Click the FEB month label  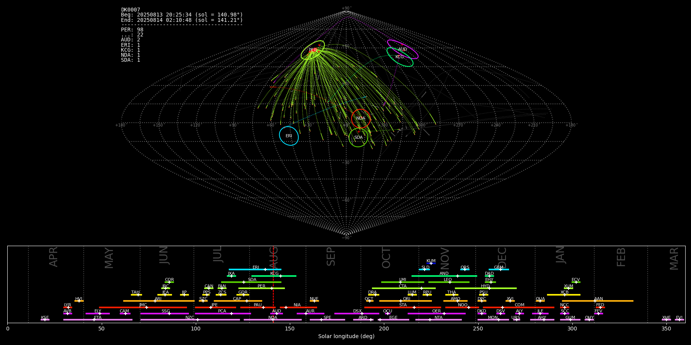(x=621, y=257)
